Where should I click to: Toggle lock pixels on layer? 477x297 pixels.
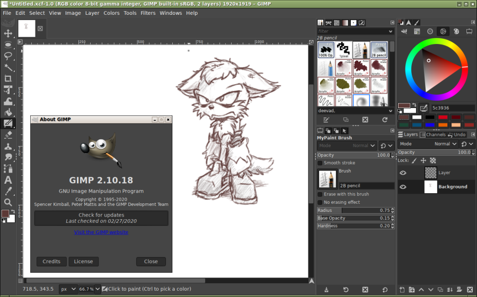coord(414,160)
